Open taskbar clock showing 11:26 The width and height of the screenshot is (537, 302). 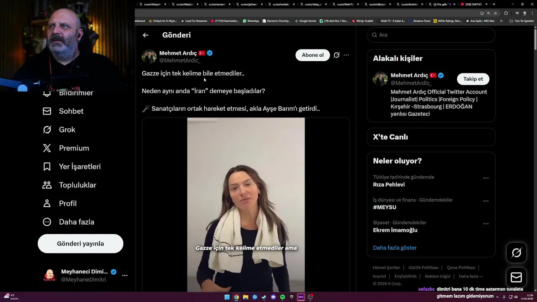[x=526, y=297]
